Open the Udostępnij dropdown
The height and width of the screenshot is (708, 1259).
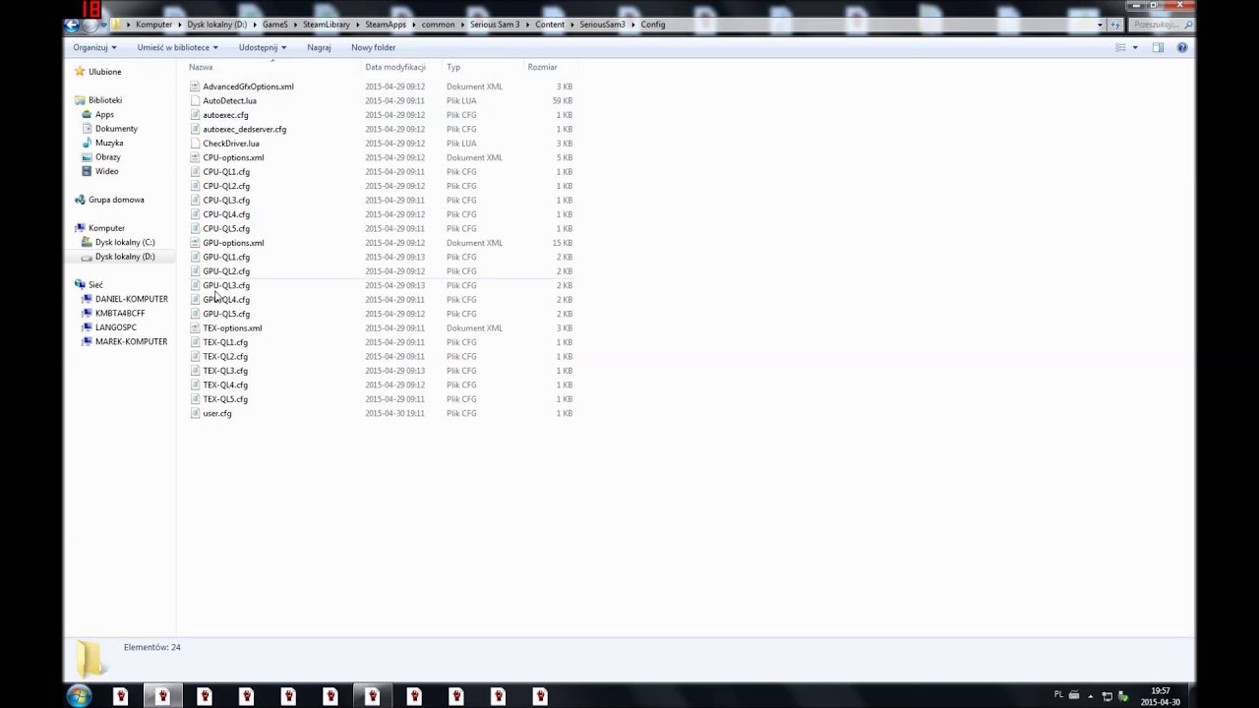263,47
